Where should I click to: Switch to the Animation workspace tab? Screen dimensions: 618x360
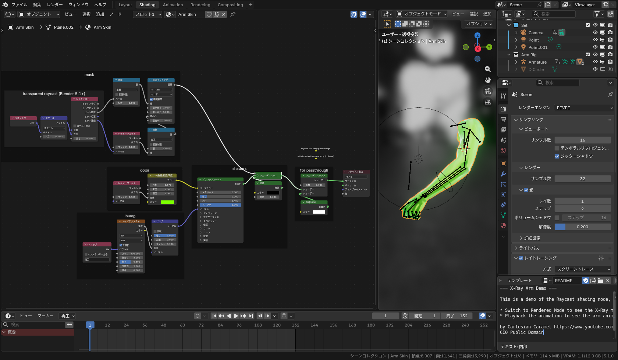tap(173, 5)
